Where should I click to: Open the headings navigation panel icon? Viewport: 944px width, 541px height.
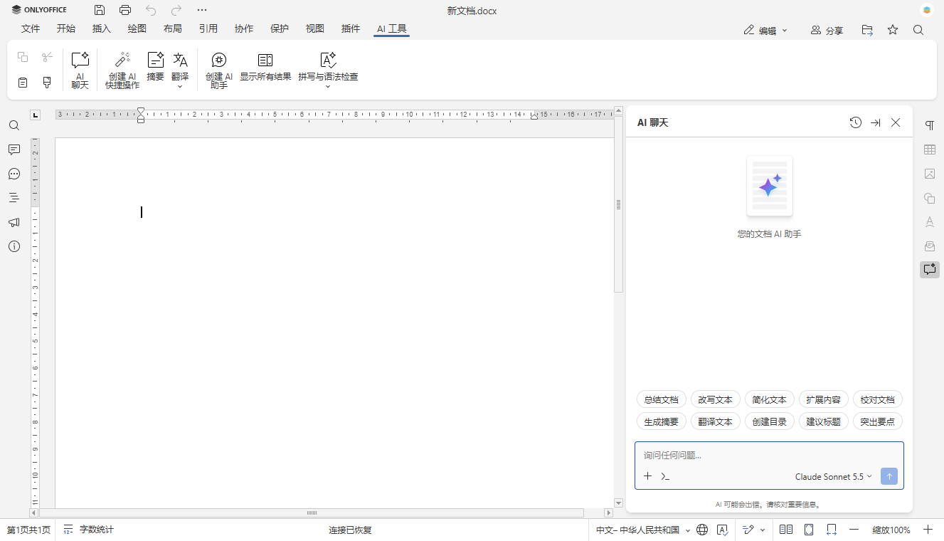click(x=14, y=198)
